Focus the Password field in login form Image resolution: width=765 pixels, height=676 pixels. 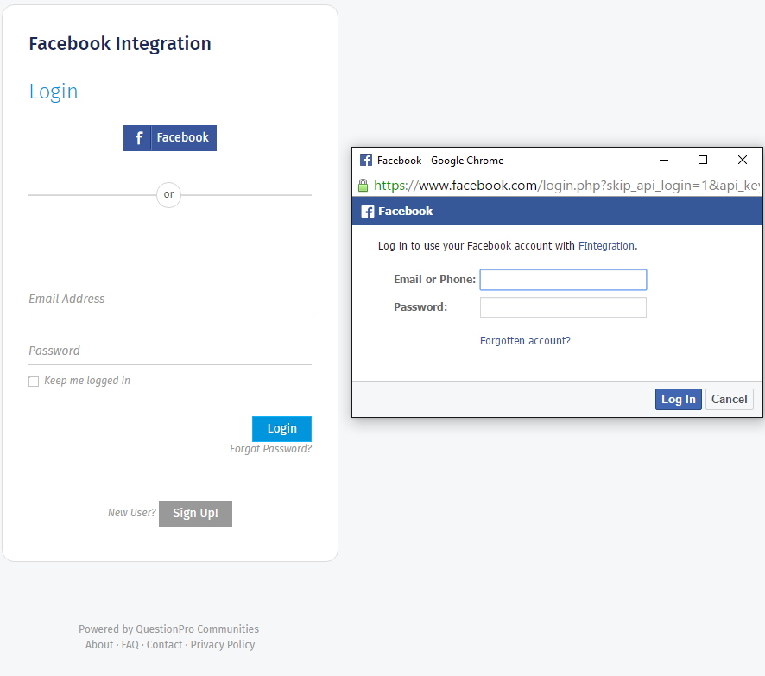pos(170,351)
